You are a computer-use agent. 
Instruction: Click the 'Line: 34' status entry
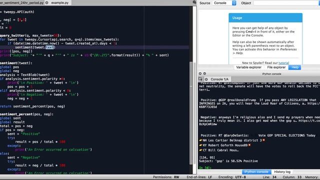pyautogui.click(x=269, y=177)
